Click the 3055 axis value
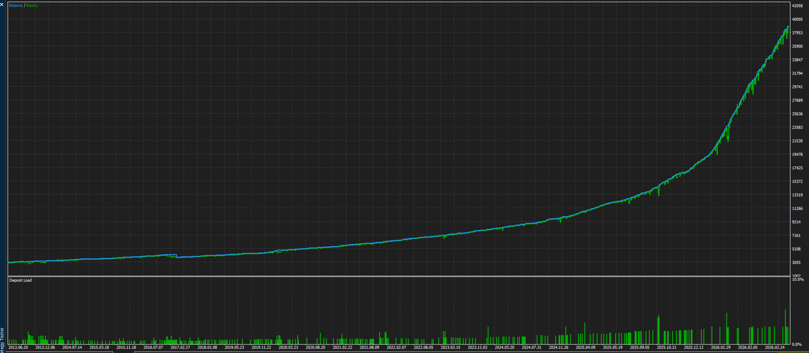The height and width of the screenshot is (353, 809). tap(796, 263)
